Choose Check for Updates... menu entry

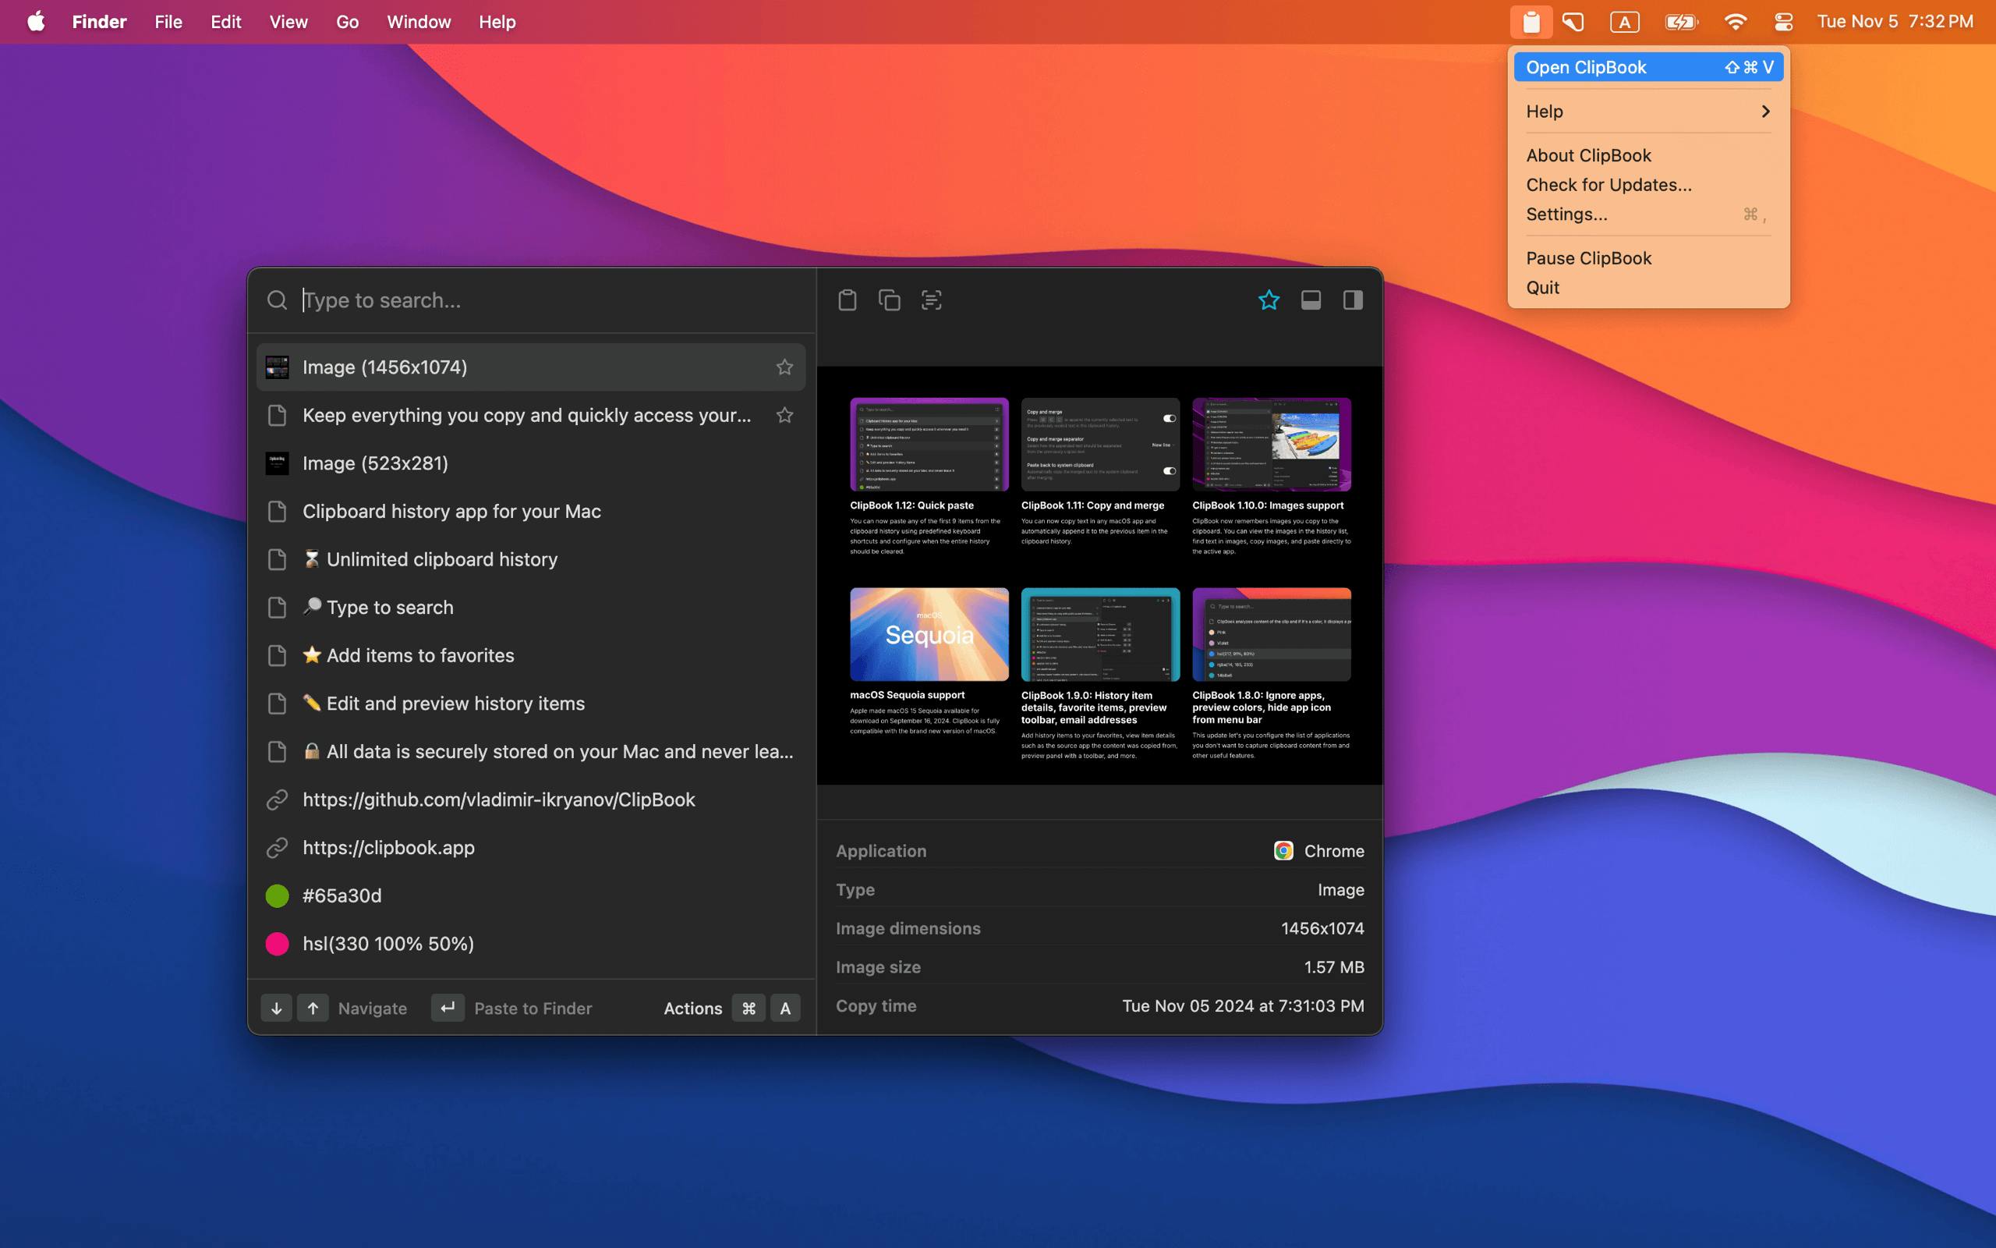click(1648, 185)
